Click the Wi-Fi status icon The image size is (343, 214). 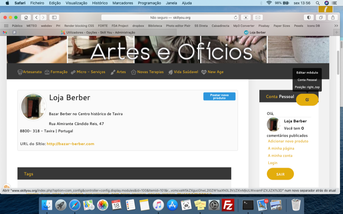(x=269, y=3)
